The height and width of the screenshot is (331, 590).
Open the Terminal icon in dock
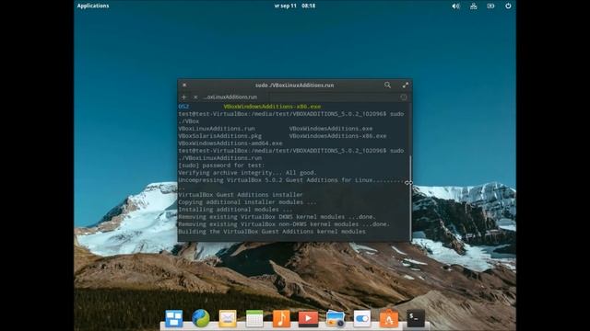click(416, 319)
